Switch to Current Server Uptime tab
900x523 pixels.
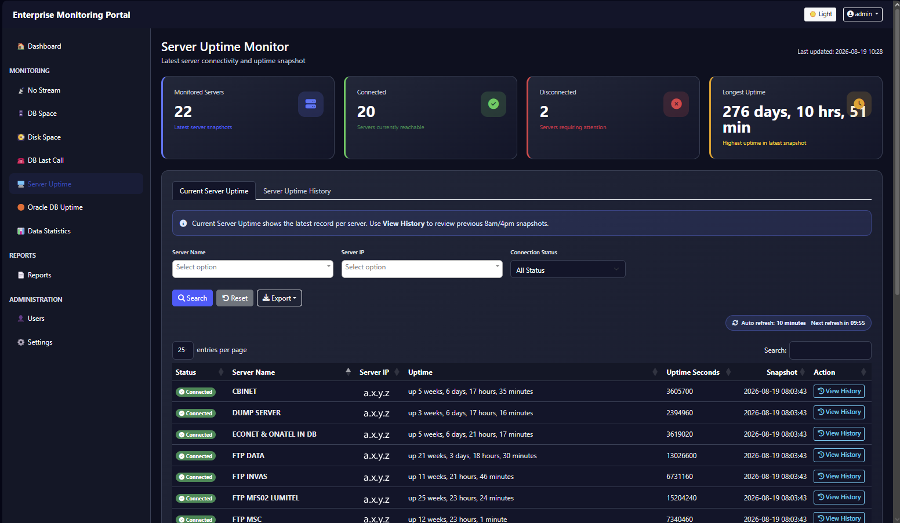pos(214,191)
